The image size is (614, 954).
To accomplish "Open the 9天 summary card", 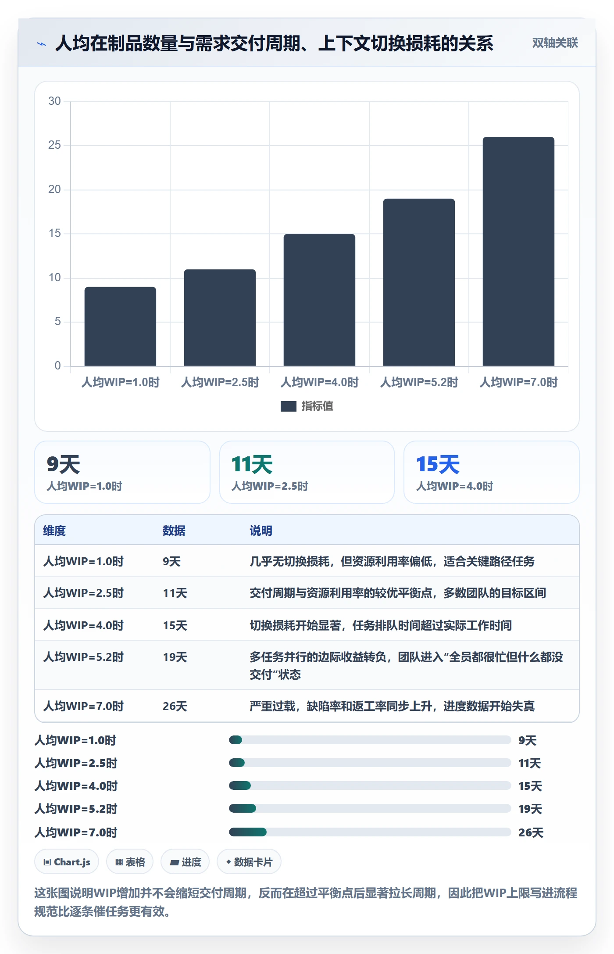I will pyautogui.click(x=122, y=472).
